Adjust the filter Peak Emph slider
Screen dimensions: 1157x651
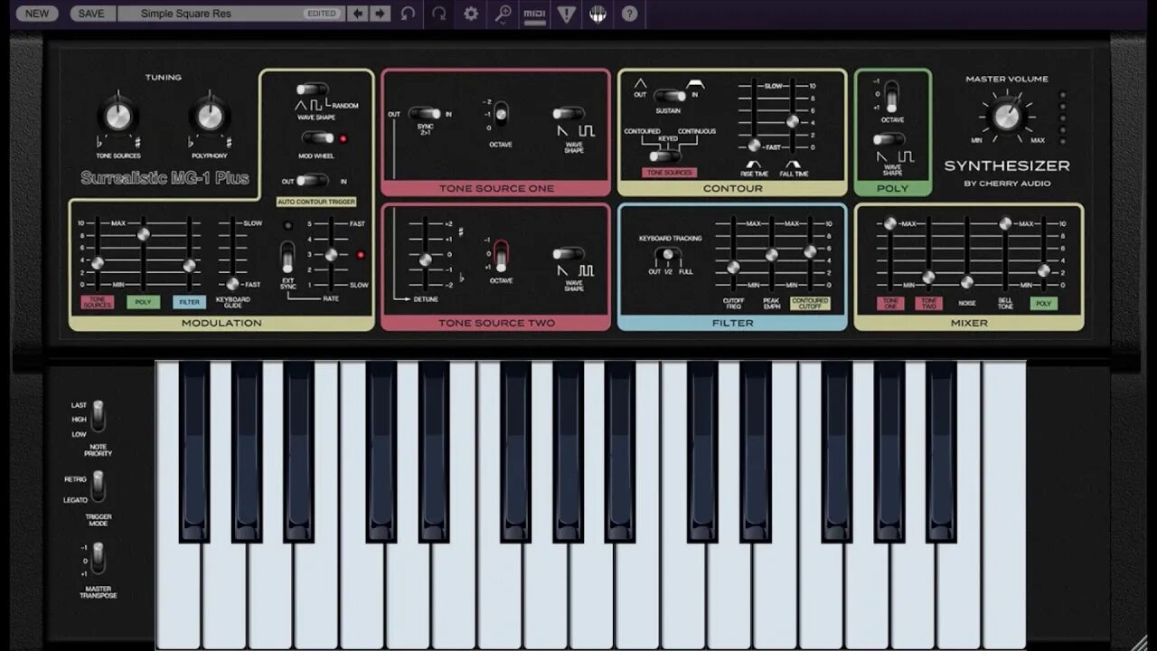click(x=771, y=254)
